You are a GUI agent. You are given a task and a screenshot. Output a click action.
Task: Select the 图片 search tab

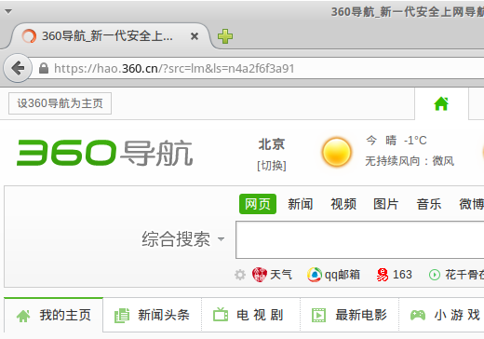point(385,204)
